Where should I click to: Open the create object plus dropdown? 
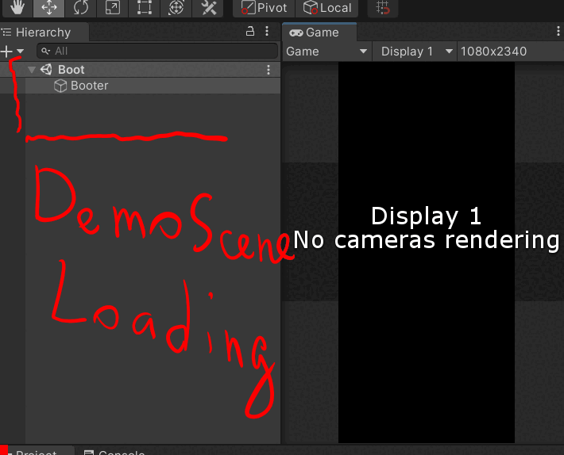[12, 52]
